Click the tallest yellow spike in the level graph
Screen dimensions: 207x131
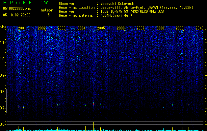(x=94, y=126)
